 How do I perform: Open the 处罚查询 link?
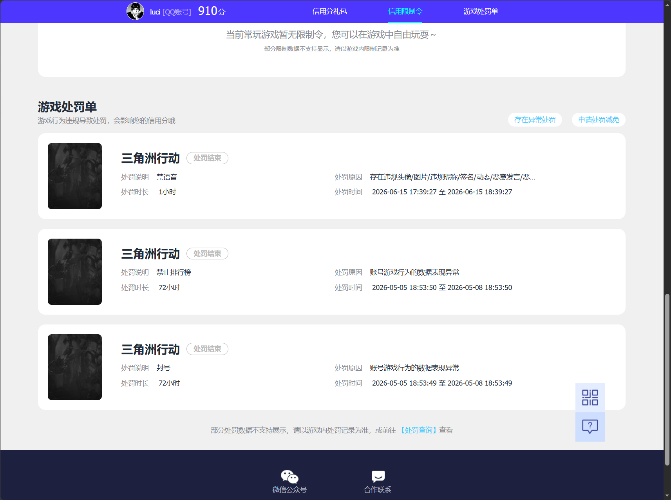tap(418, 430)
